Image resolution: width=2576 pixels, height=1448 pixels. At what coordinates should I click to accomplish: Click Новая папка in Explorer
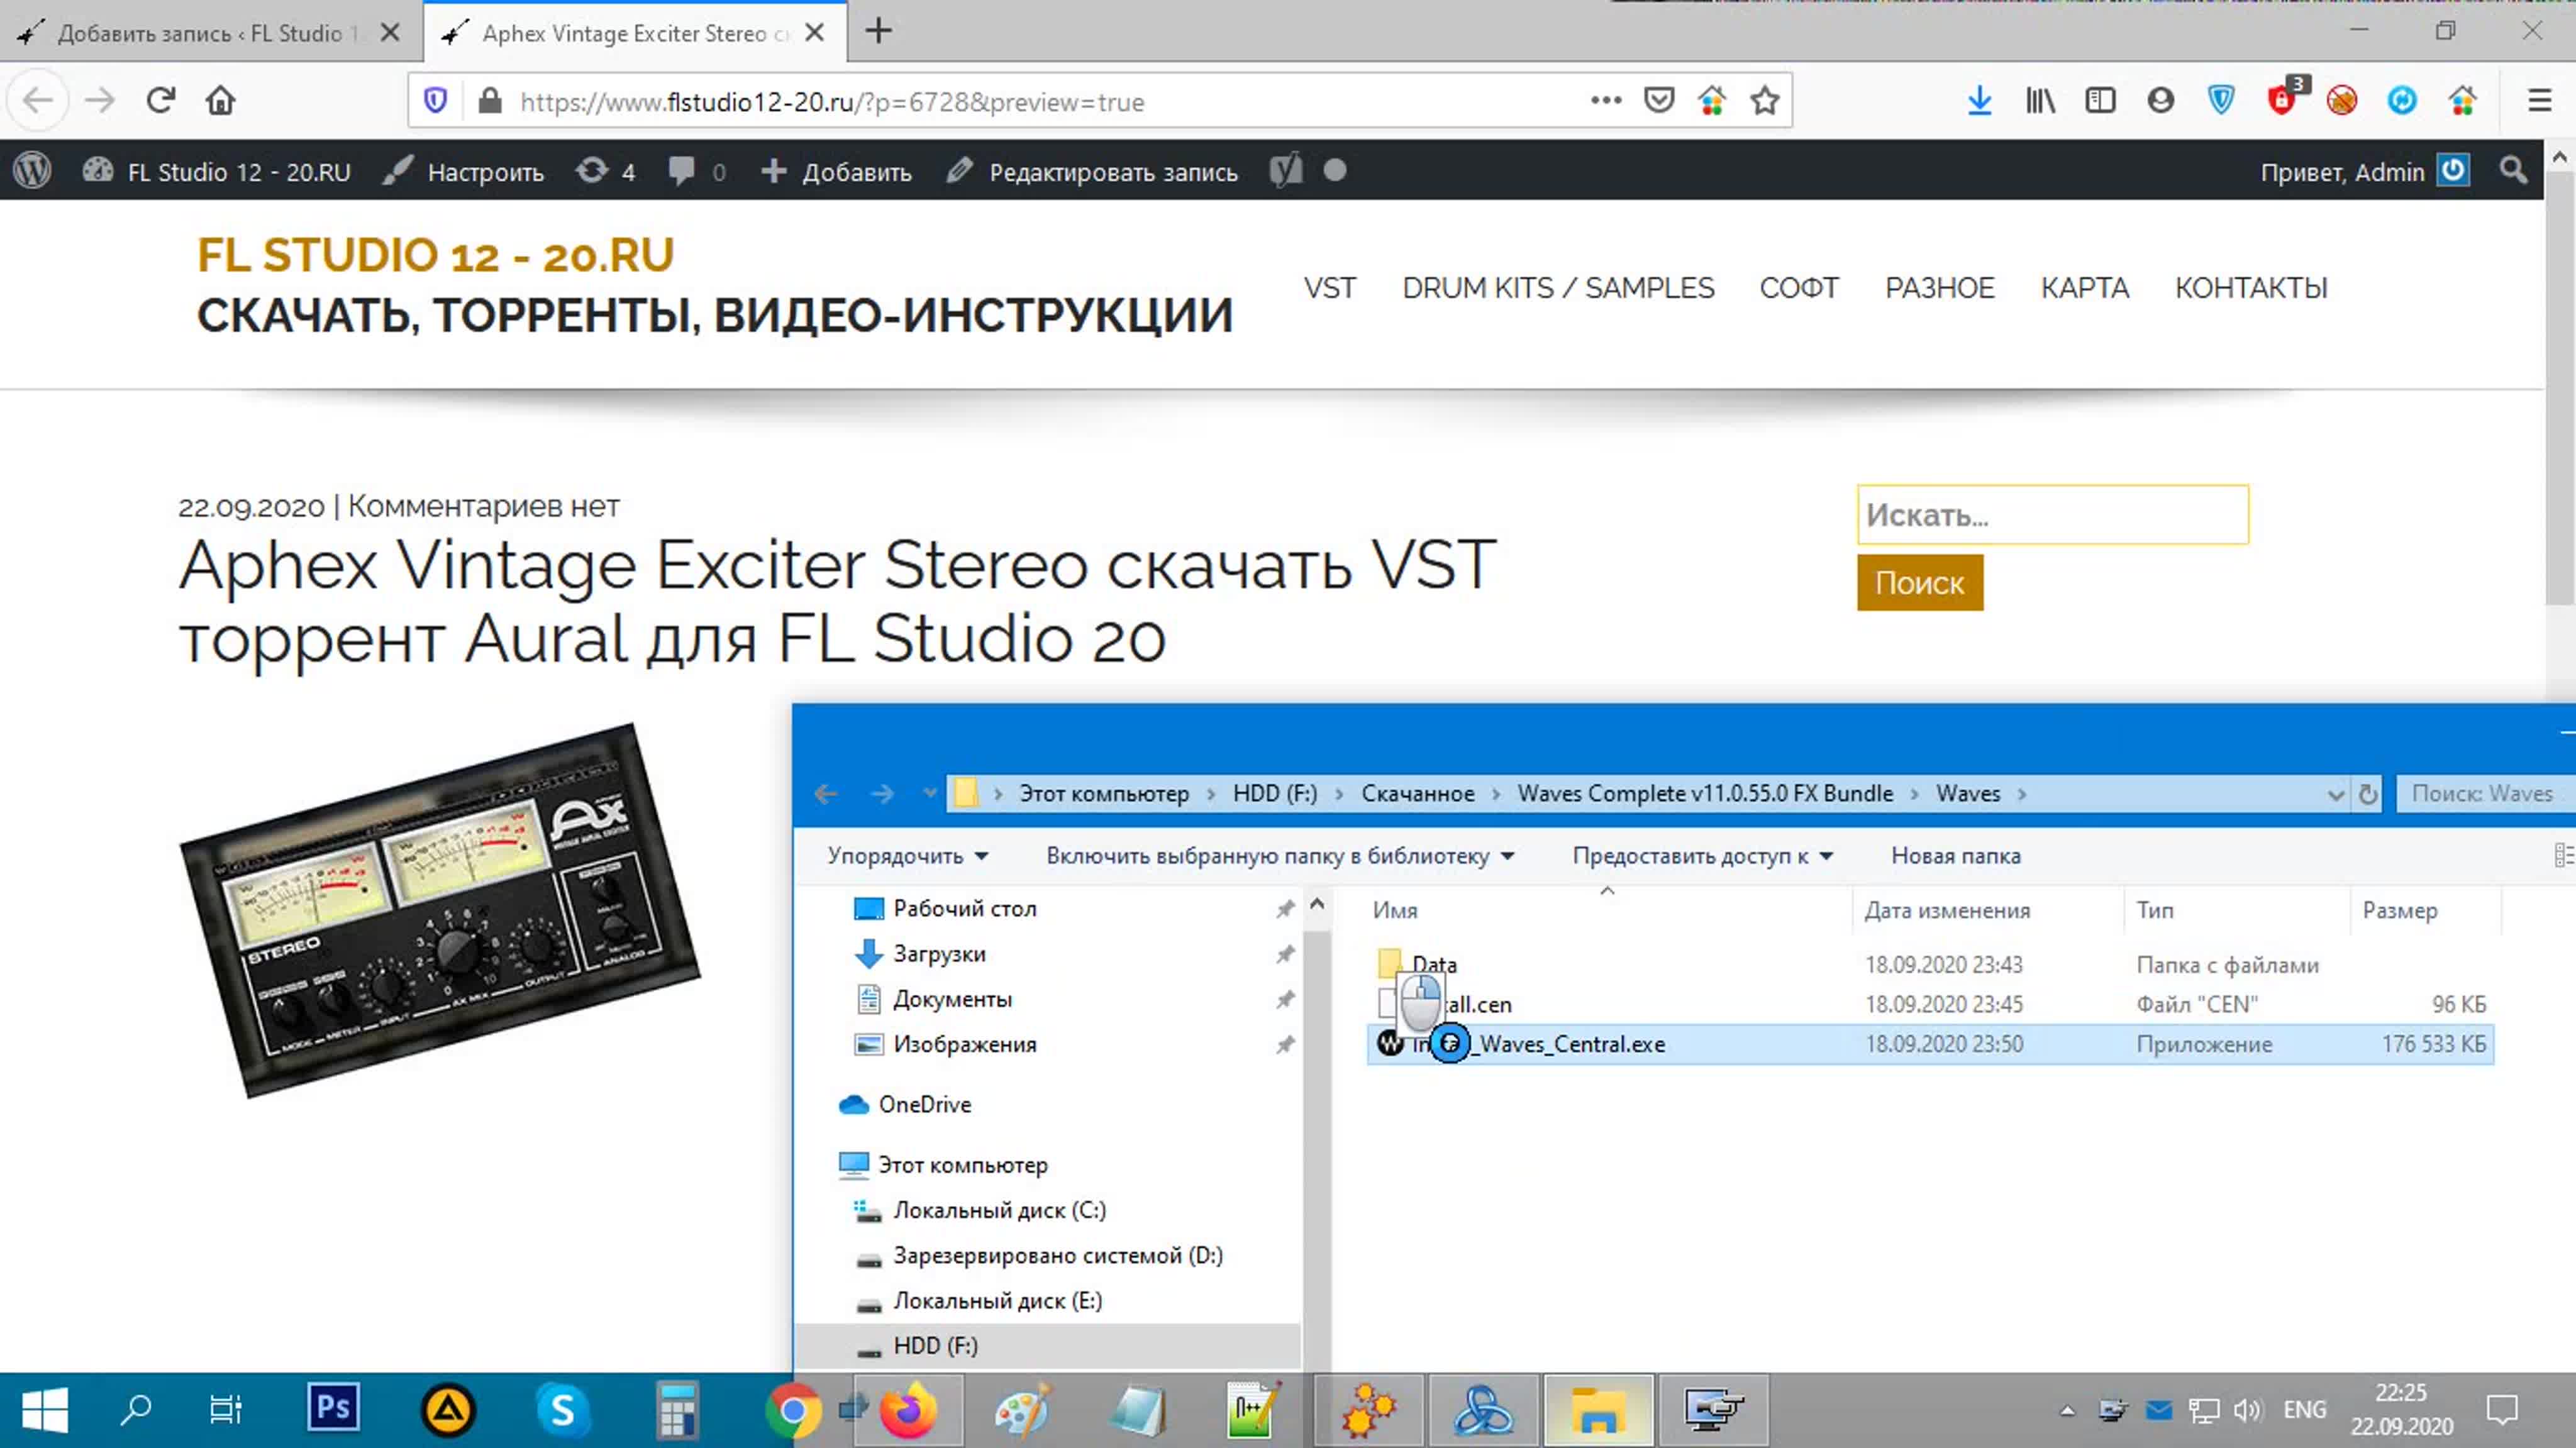tap(1955, 856)
